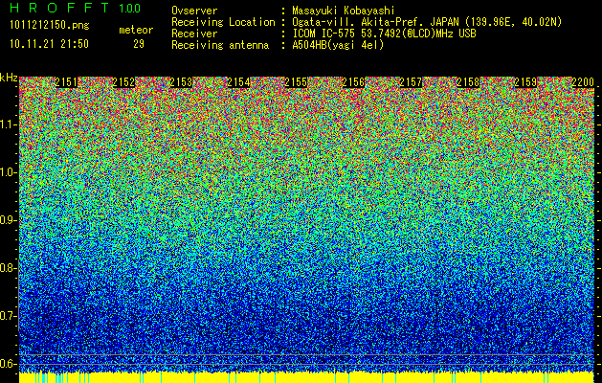Image resolution: width=602 pixels, height=383 pixels.
Task: Click the 2152 time marker
Action: tap(123, 82)
